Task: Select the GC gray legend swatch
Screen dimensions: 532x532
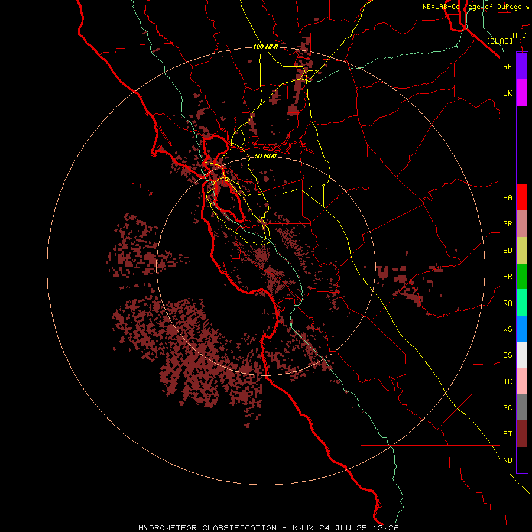Action: [522, 407]
